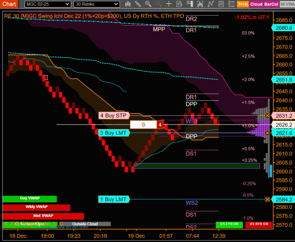Open the 30 Renko interval dropdown
Viewport: 295px width, 242px height.
pyautogui.click(x=97, y=4)
